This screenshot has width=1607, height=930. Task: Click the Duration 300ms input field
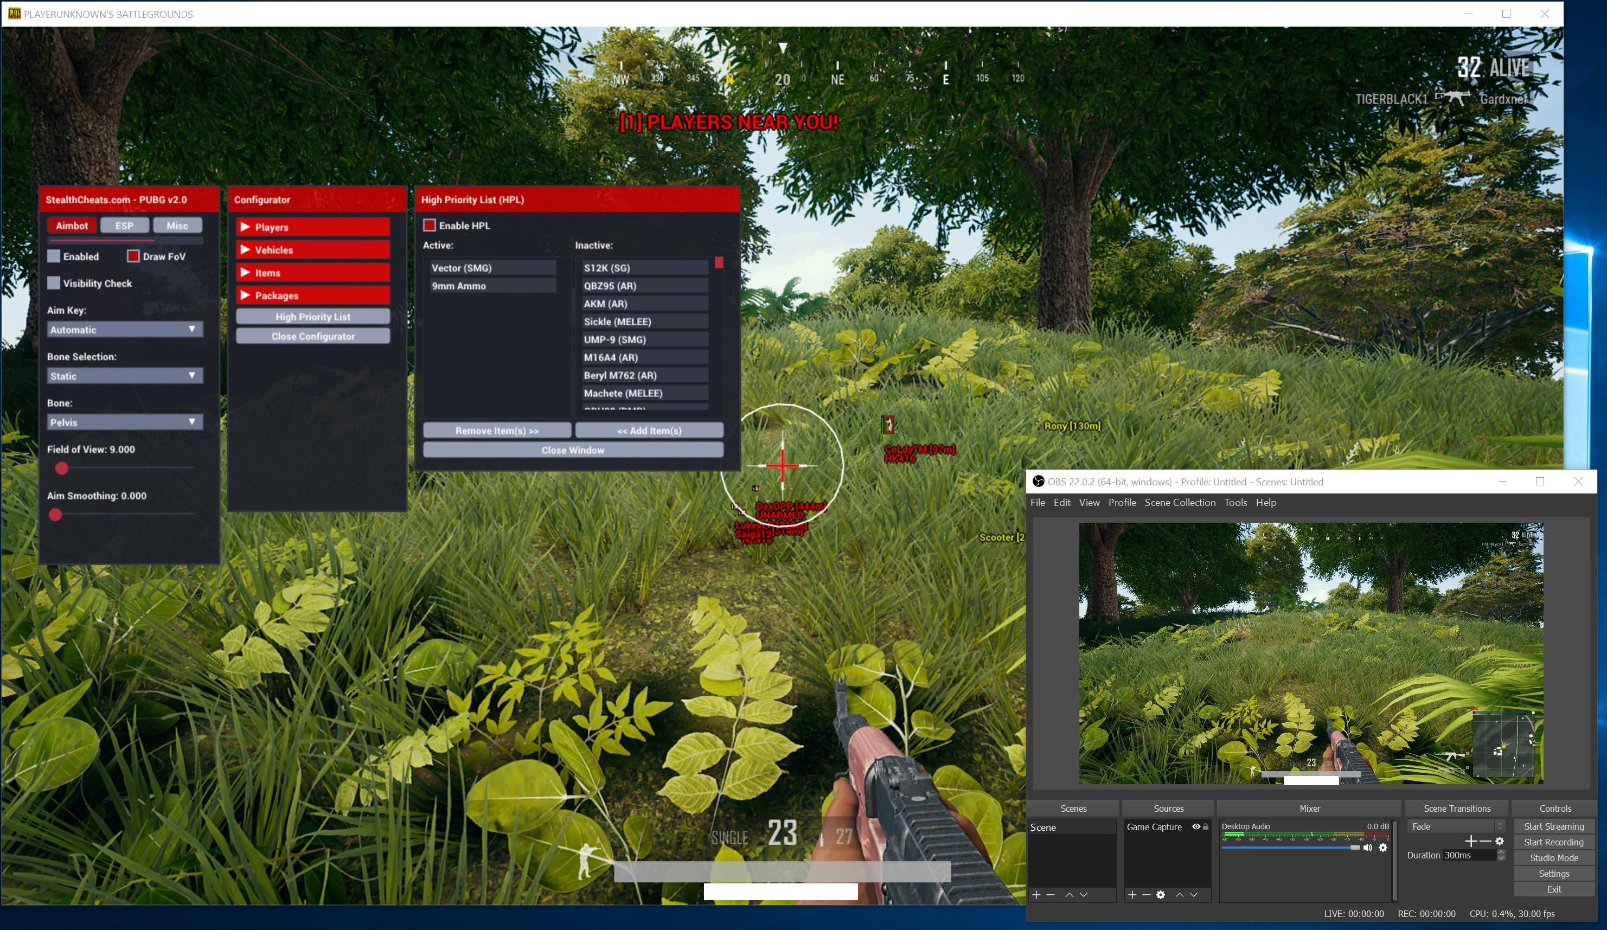click(x=1469, y=855)
